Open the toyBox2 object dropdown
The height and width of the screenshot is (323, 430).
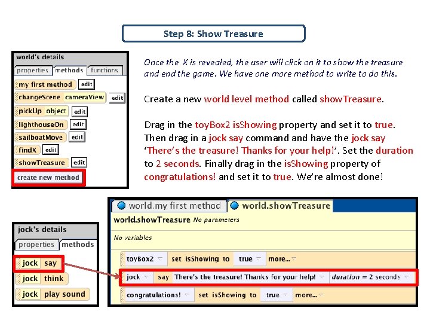(145, 259)
